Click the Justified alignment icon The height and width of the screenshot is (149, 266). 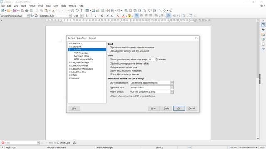pos(150,16)
